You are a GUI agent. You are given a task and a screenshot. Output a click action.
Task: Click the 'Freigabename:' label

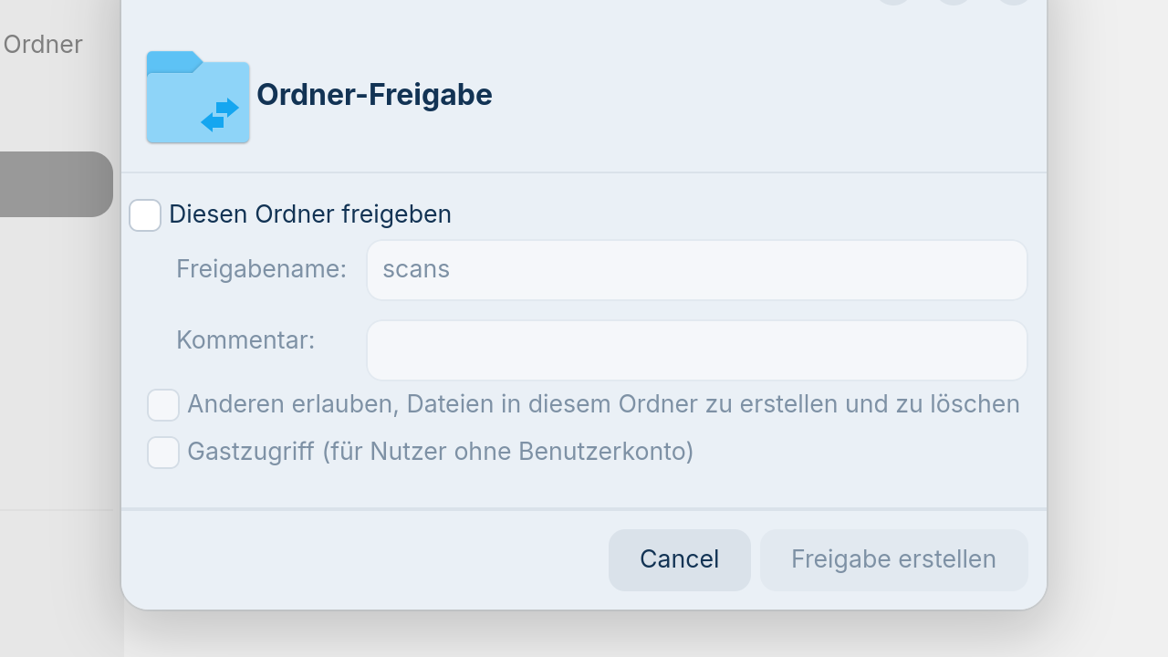coord(261,269)
